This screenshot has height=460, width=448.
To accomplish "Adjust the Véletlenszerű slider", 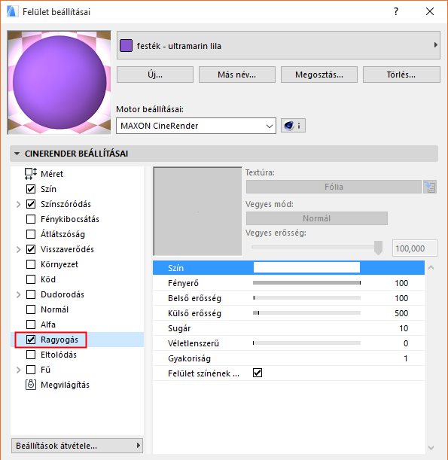I will point(306,343).
